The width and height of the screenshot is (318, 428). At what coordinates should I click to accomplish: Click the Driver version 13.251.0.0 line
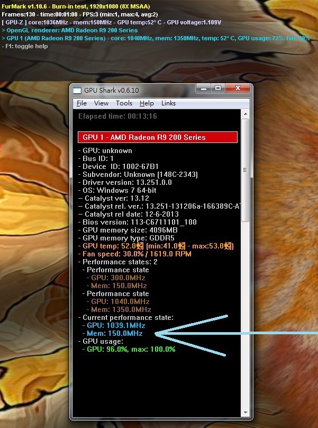pos(125,182)
